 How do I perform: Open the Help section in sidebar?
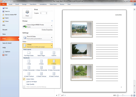click(x=4, y=47)
